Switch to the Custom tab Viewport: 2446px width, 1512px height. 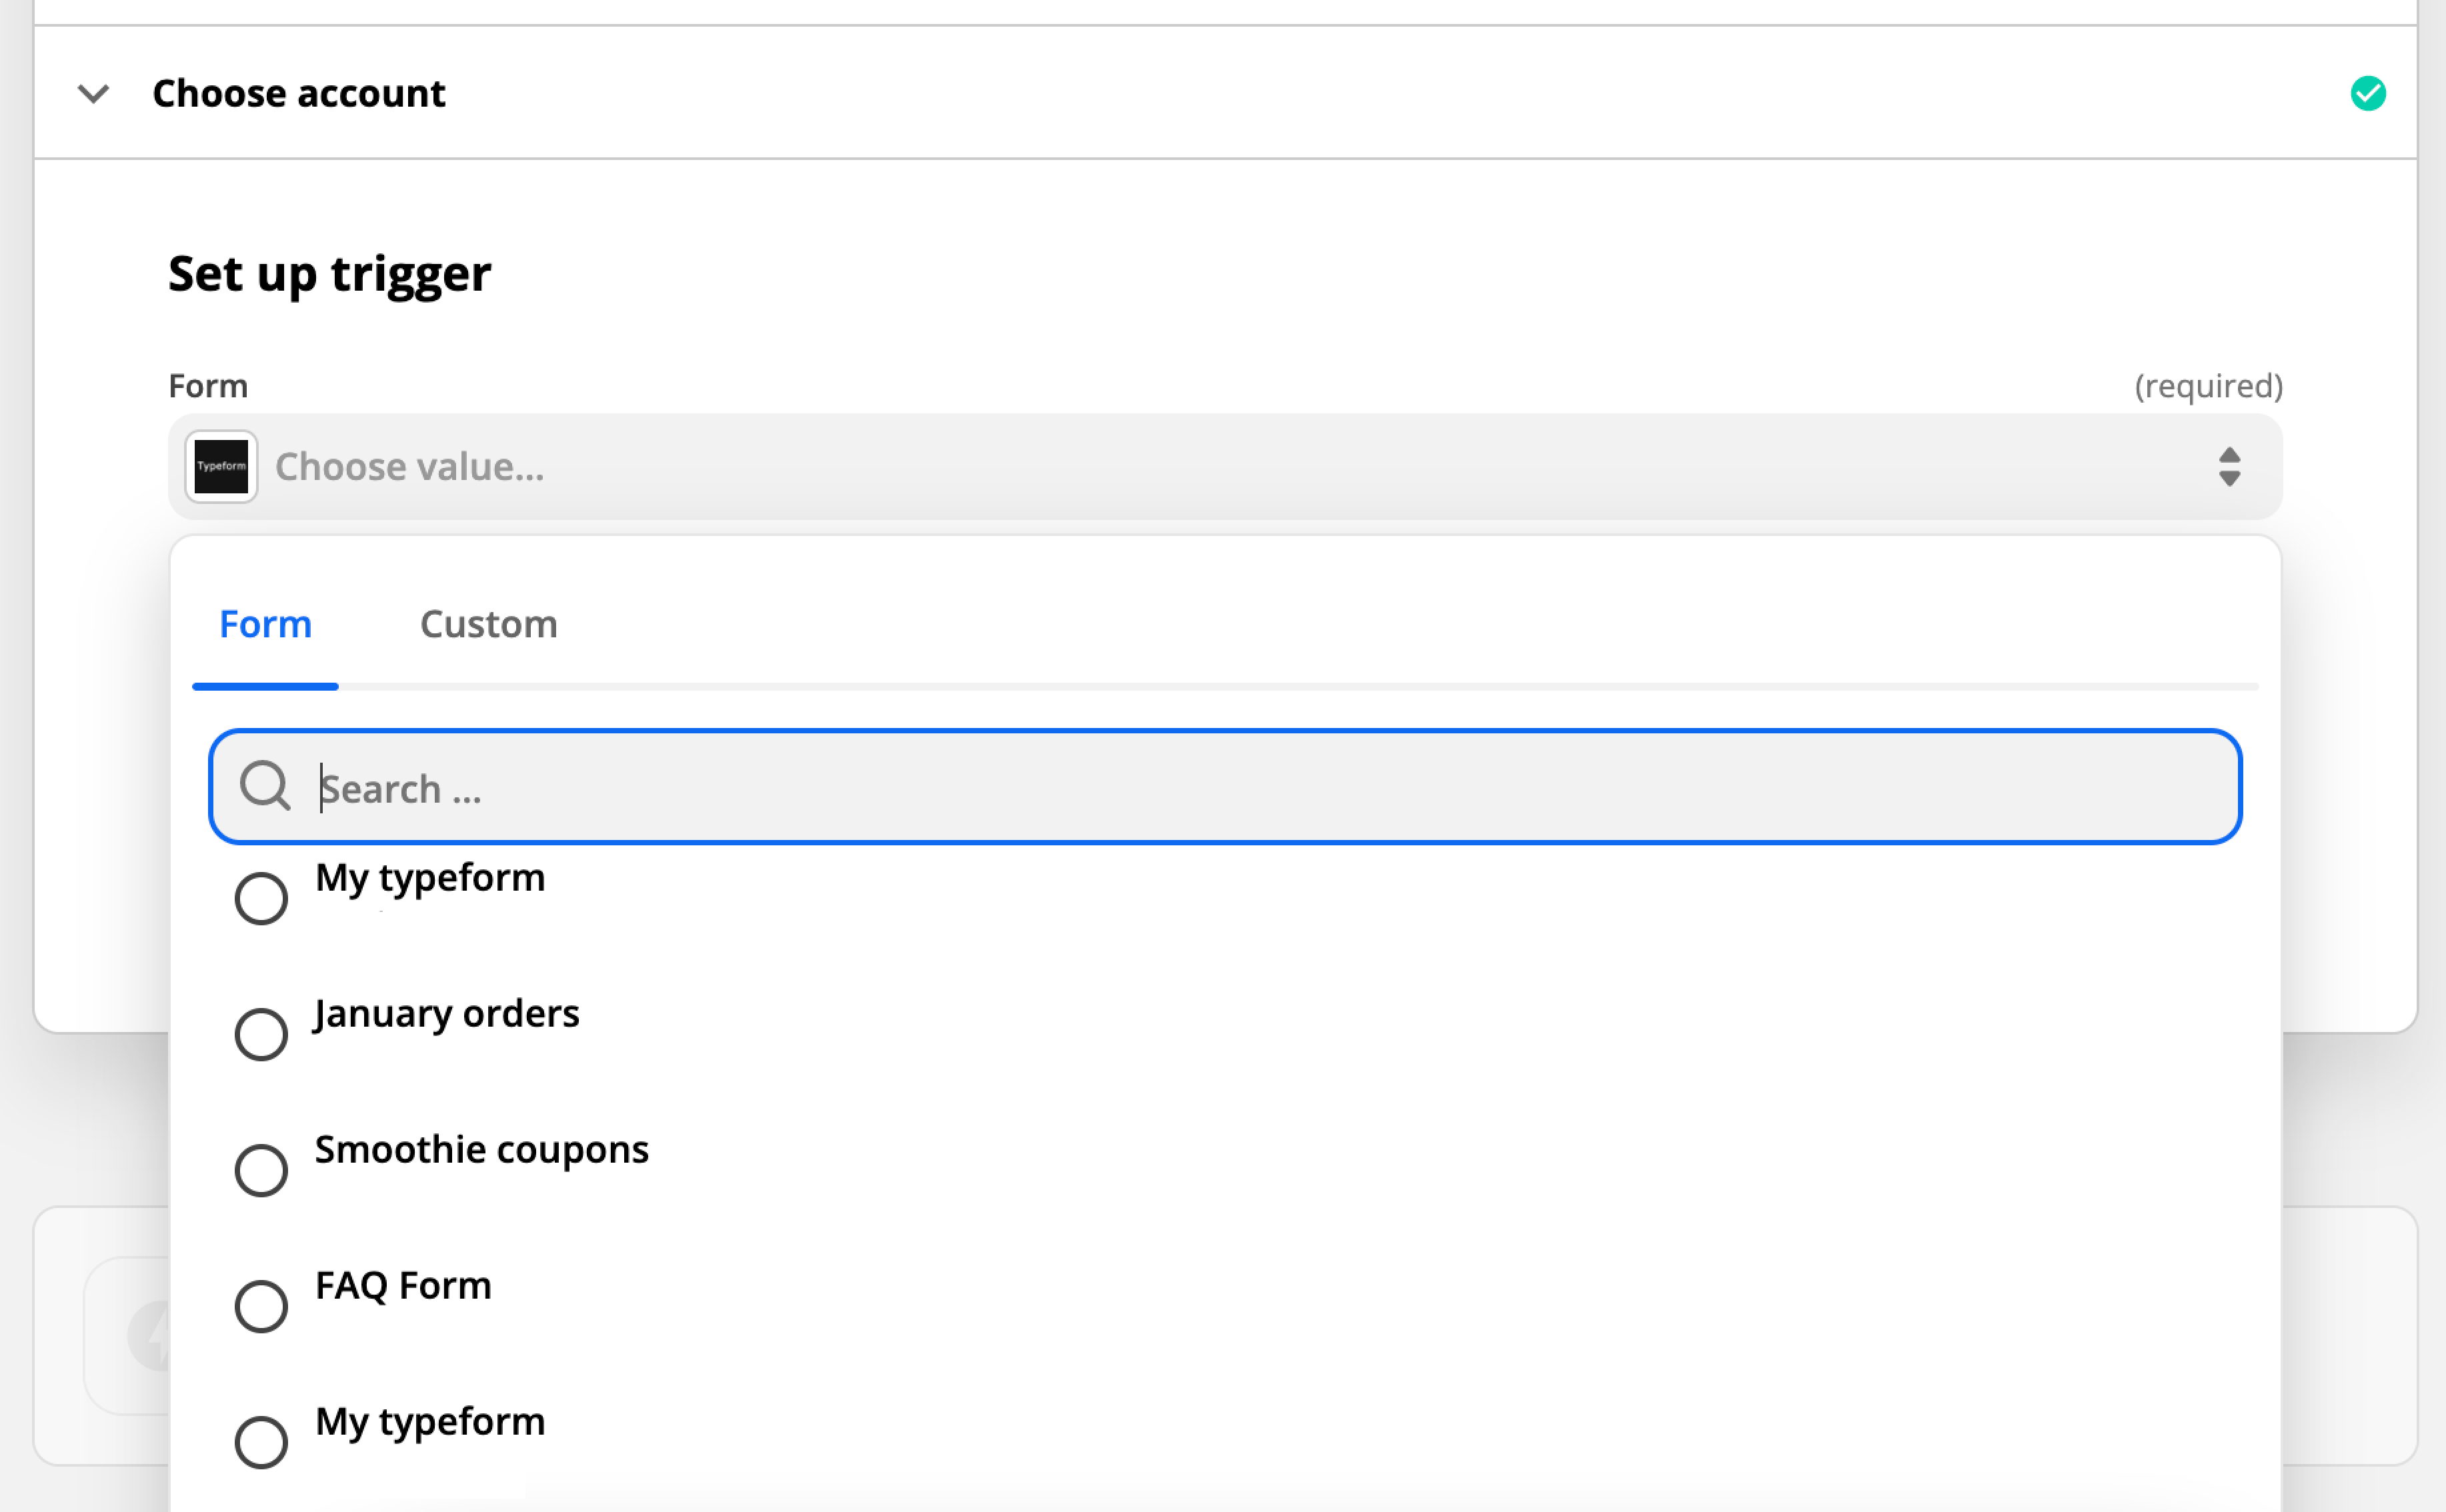point(488,624)
